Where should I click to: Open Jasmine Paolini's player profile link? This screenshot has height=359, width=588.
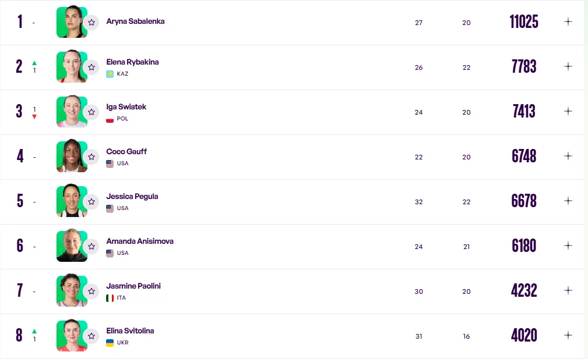click(133, 286)
